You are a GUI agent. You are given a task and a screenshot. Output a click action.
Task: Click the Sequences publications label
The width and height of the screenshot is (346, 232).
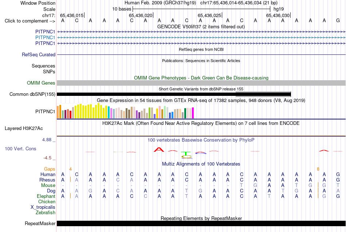43,66
